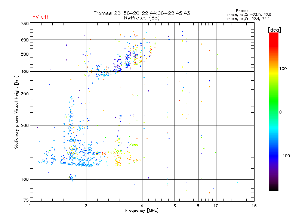Screen dimensions: 299x224
Task: Click the '-100' colorbar tick label
Action: pyautogui.click(x=284, y=156)
